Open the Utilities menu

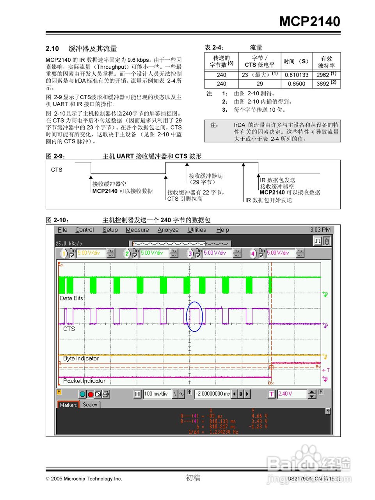click(x=197, y=230)
